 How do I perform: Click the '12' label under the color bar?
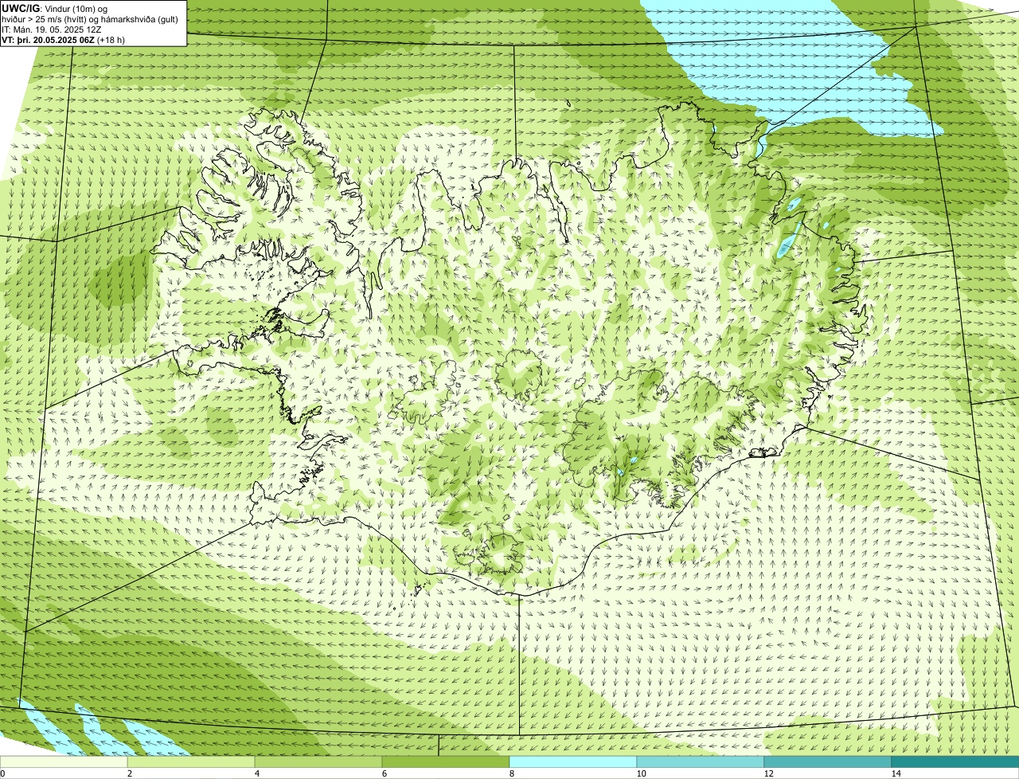pos(768,773)
